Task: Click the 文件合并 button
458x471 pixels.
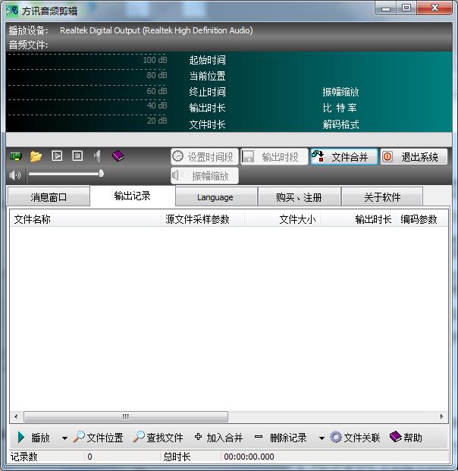Action: [x=343, y=157]
